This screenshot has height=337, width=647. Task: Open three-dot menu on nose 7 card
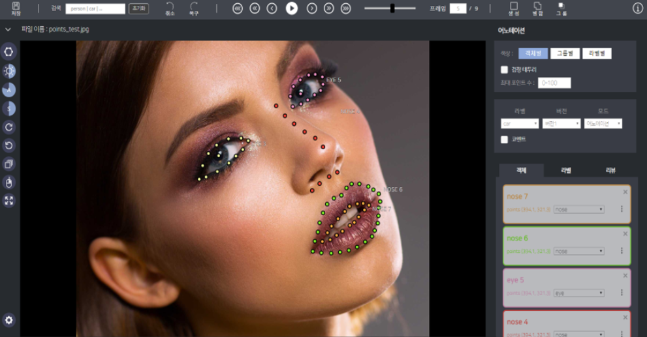tap(622, 209)
